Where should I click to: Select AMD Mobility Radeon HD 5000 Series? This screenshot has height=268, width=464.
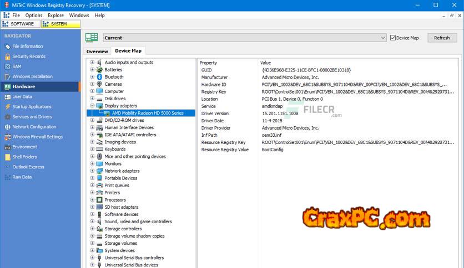[x=148, y=113]
